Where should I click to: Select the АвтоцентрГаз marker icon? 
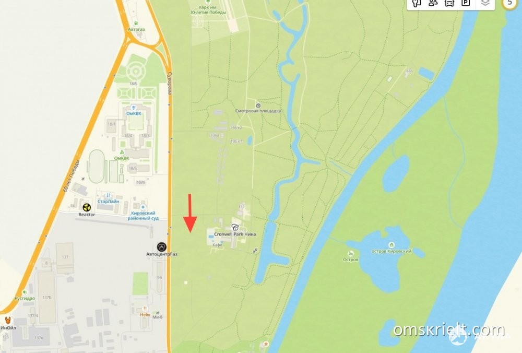[161, 247]
